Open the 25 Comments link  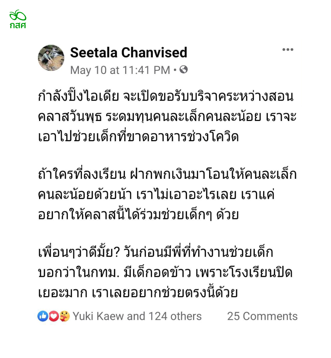(262, 316)
